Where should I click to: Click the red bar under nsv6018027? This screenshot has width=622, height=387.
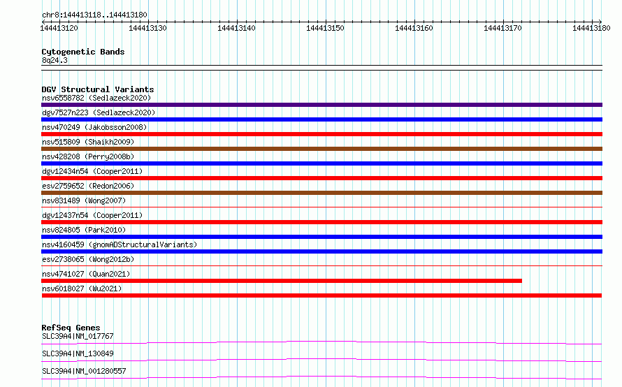[x=321, y=295]
